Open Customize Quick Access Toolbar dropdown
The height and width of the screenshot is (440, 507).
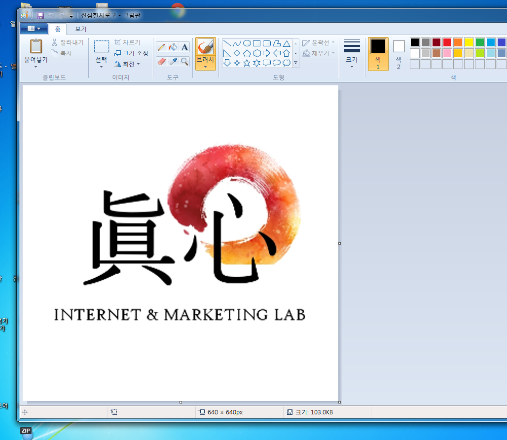pos(71,16)
